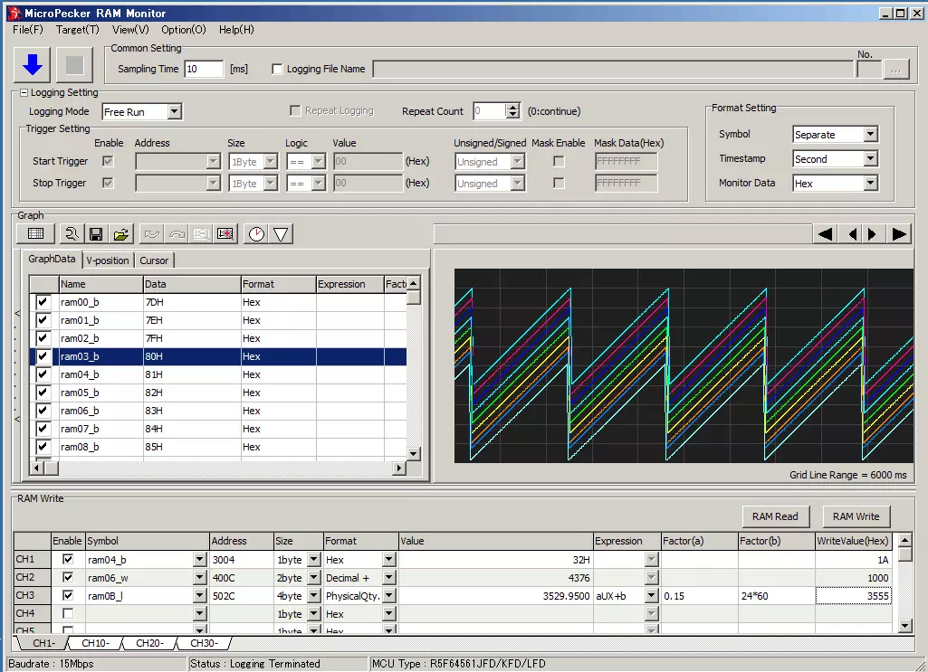This screenshot has width=928, height=672.
Task: Click the clock icon in Graph toolbar
Action: (x=257, y=234)
